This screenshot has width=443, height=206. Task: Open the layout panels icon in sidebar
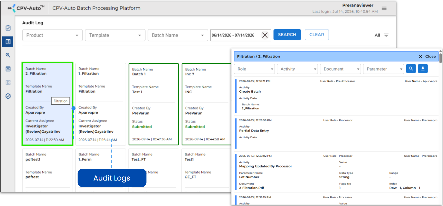pyautogui.click(x=8, y=83)
